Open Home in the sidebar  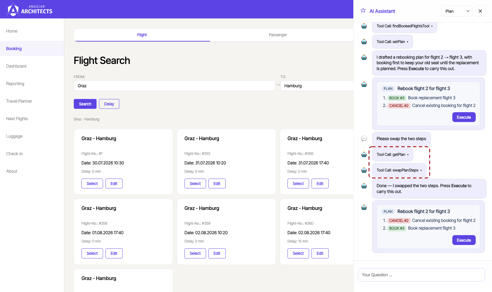[x=32, y=31]
